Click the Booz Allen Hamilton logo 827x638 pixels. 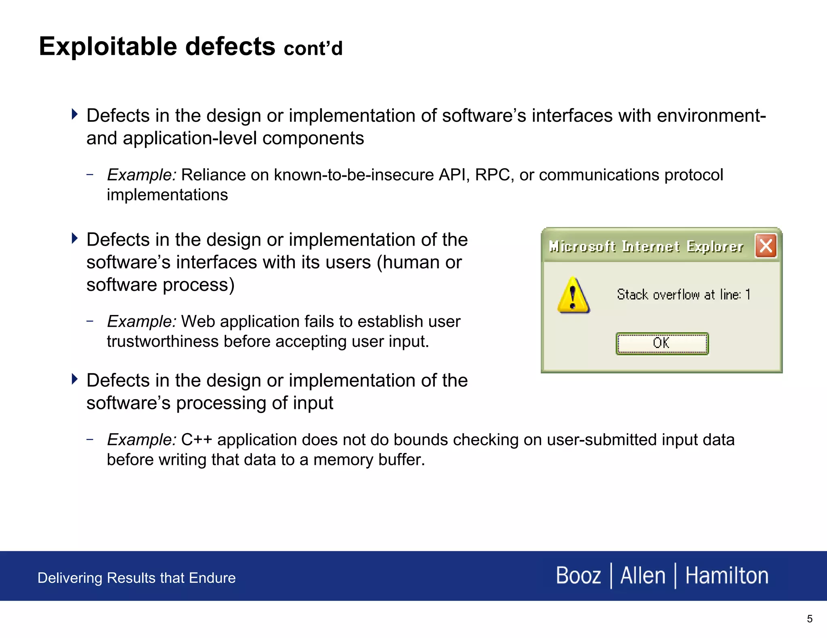coord(662,575)
